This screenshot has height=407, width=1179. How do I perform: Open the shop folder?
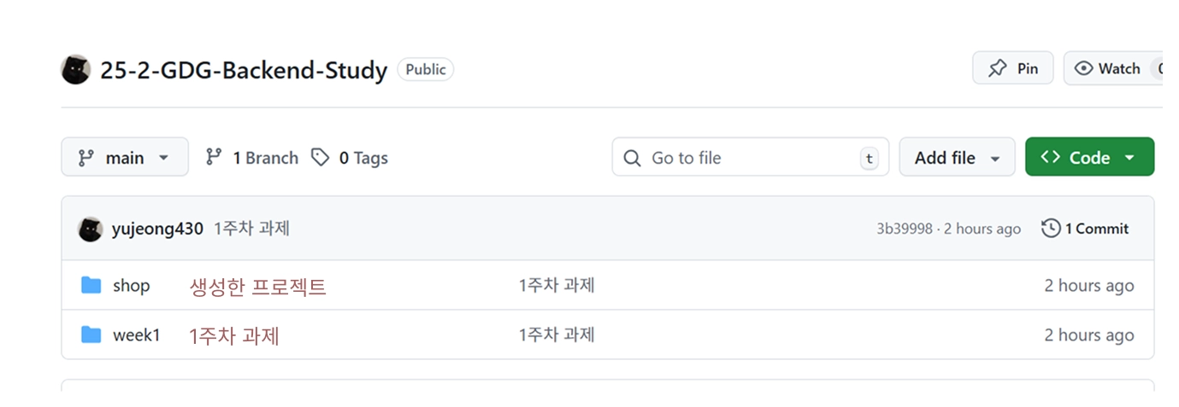[x=131, y=286]
